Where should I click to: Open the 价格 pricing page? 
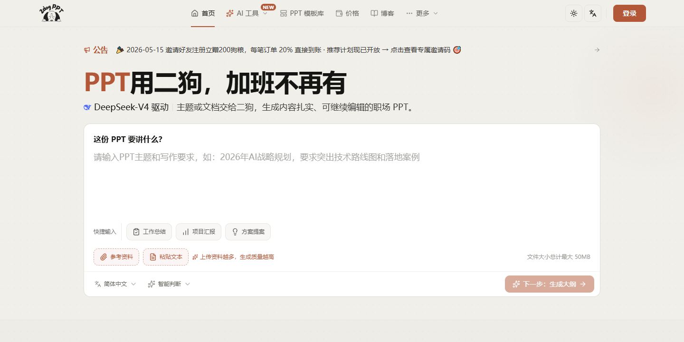click(347, 13)
